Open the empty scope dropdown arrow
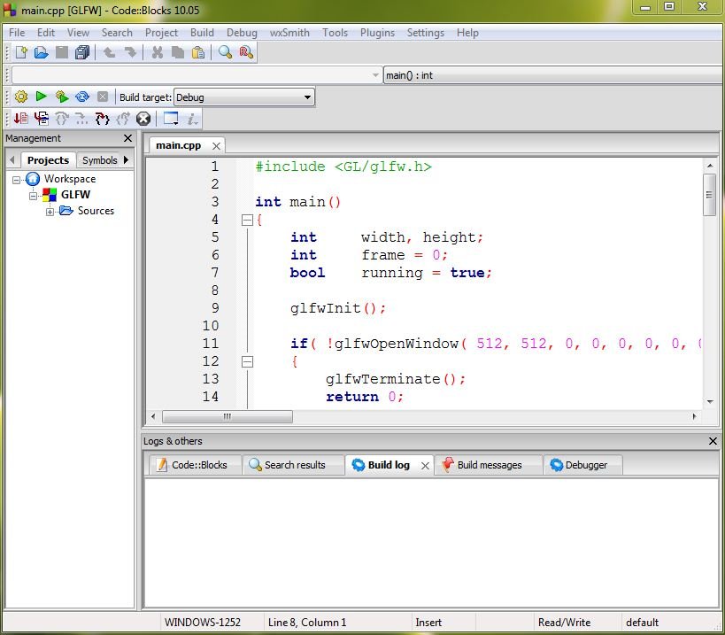The width and height of the screenshot is (725, 635). click(375, 75)
